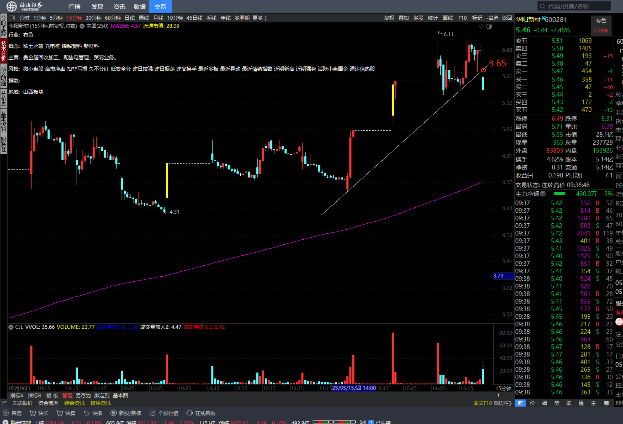Open 新股/新债 new shares icon
Image resolution: width=623 pixels, height=424 pixels.
pos(113,413)
